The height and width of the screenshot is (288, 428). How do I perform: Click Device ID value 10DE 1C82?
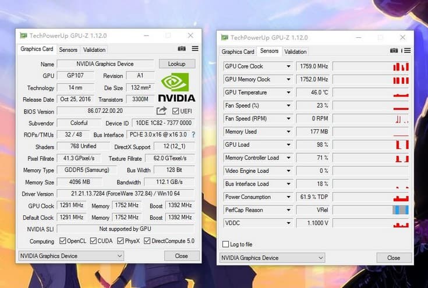point(164,123)
